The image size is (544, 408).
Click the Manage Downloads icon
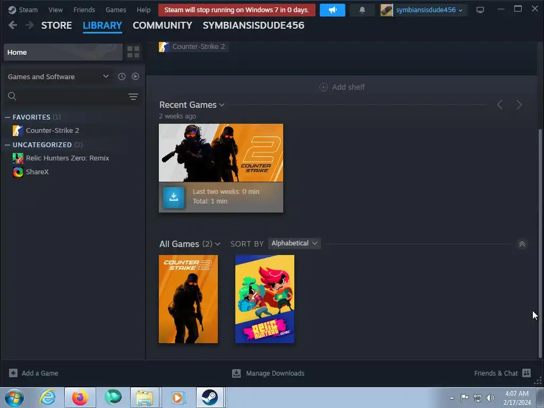coord(236,373)
